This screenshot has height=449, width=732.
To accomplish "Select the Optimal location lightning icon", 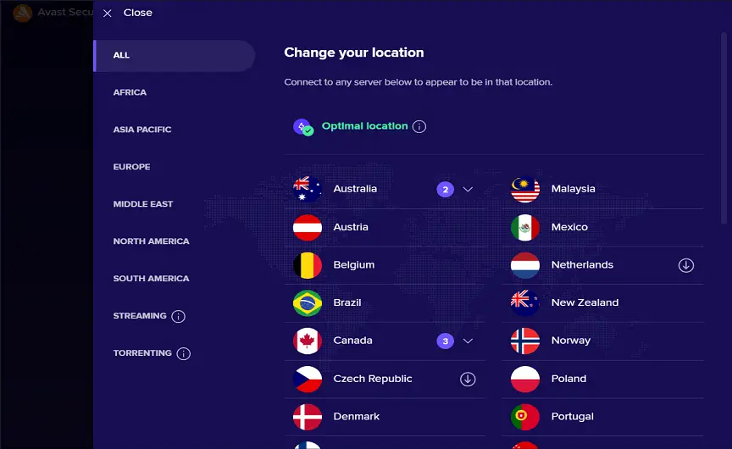I will click(303, 127).
